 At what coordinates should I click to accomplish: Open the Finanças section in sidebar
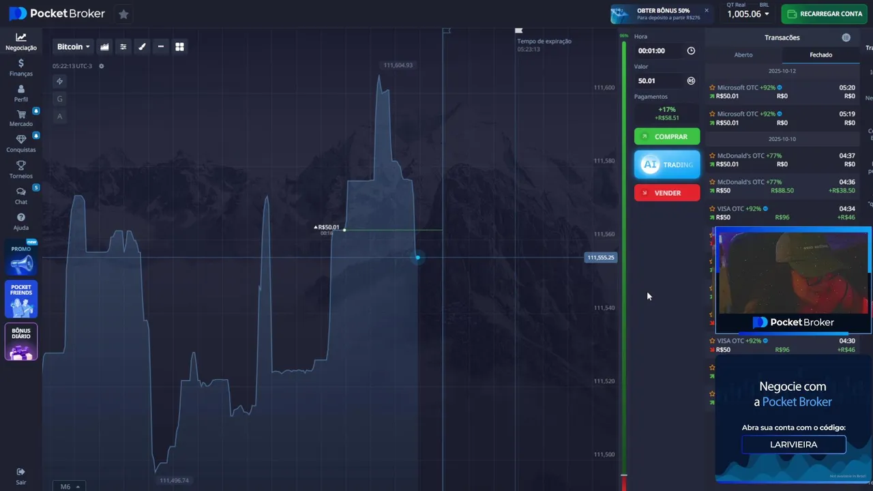pos(21,68)
